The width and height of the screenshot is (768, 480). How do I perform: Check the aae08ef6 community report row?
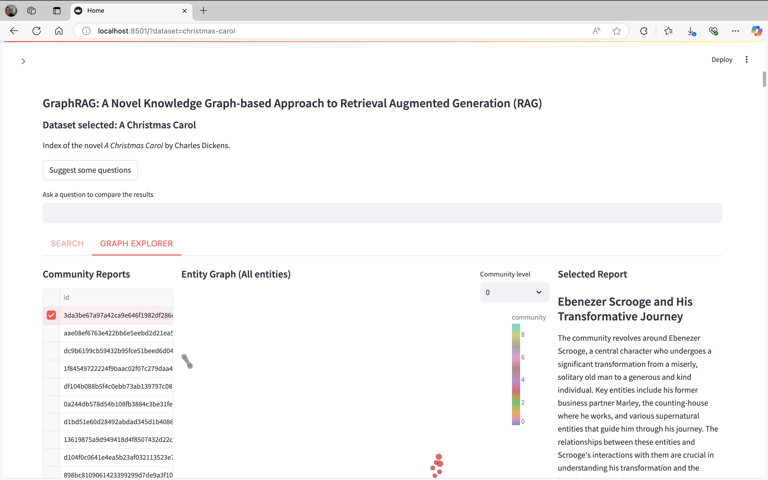click(x=51, y=333)
